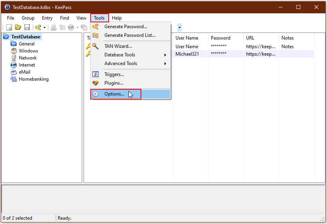Click the '0 of 2 selected' status text
This screenshot has height=224, width=327.
pos(18,218)
